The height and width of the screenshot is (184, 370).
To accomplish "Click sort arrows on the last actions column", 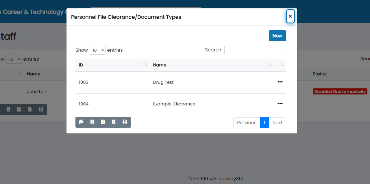I will pos(282,65).
